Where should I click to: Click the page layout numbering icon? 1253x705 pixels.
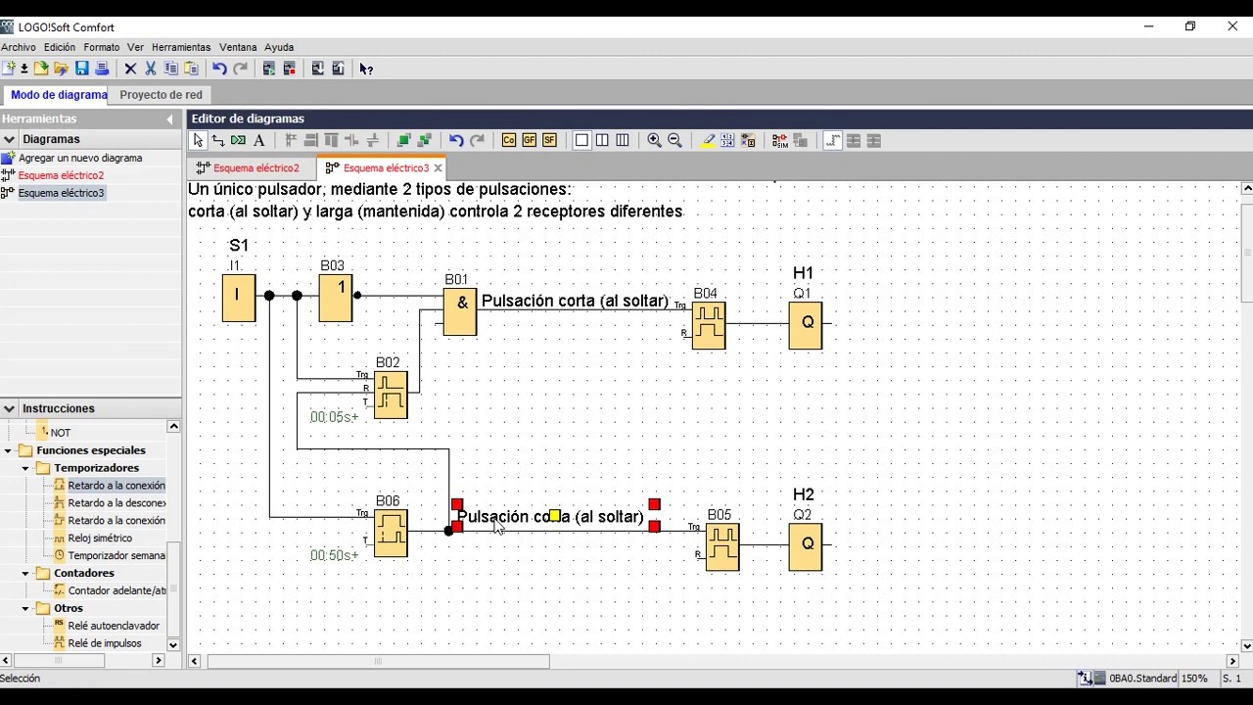tap(727, 141)
